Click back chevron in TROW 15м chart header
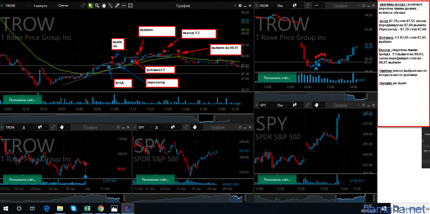This screenshot has width=430, height=214. [359, 5]
